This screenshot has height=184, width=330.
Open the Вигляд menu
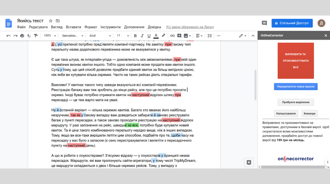pos(57,27)
